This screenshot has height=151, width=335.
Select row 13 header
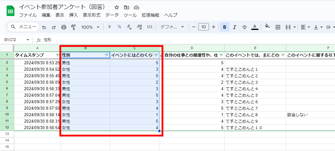click(x=7, y=134)
